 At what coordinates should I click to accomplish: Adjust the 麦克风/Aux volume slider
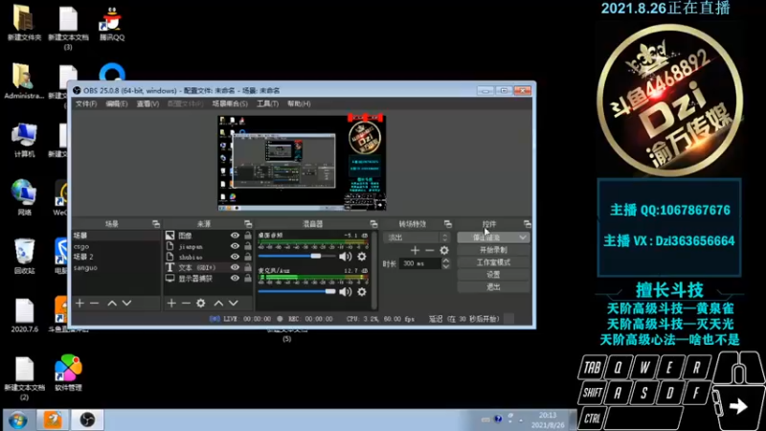pyautogui.click(x=297, y=292)
